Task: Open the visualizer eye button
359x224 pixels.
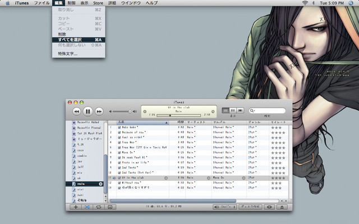Action: coord(269,207)
